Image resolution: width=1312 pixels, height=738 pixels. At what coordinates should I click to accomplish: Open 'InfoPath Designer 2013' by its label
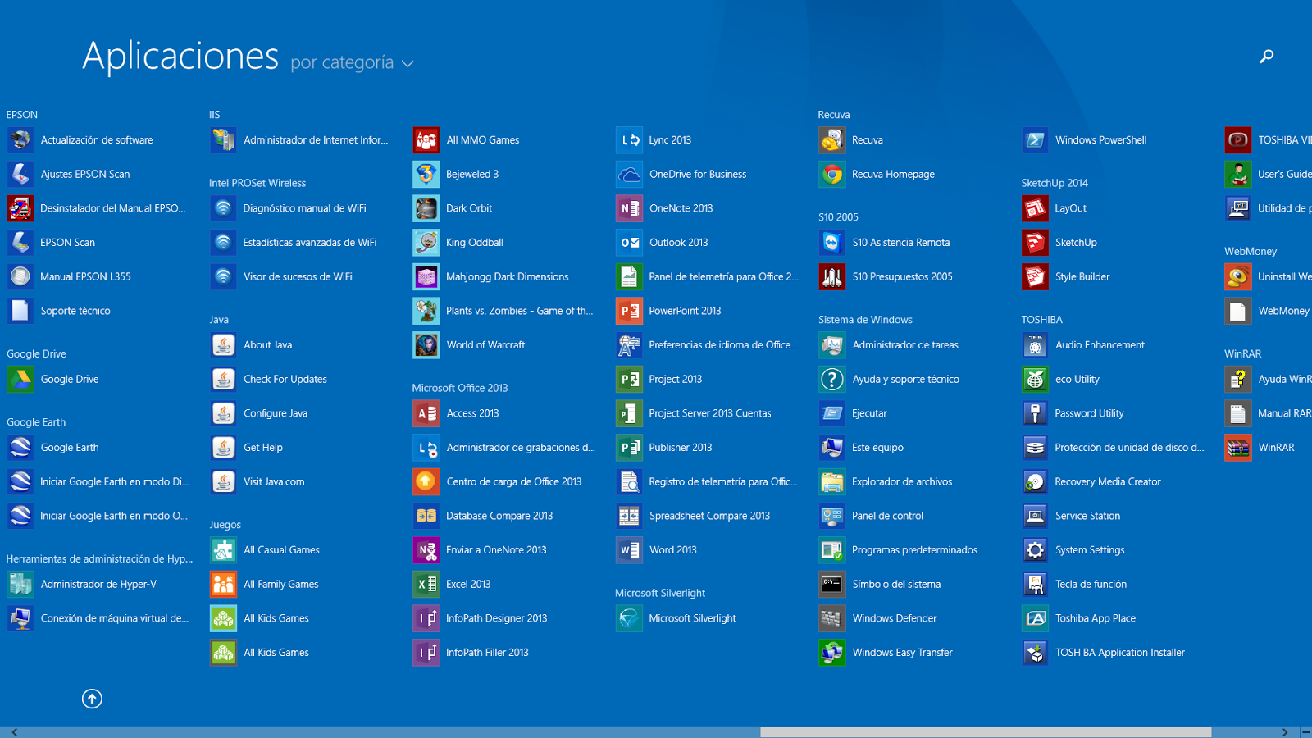pyautogui.click(x=496, y=618)
